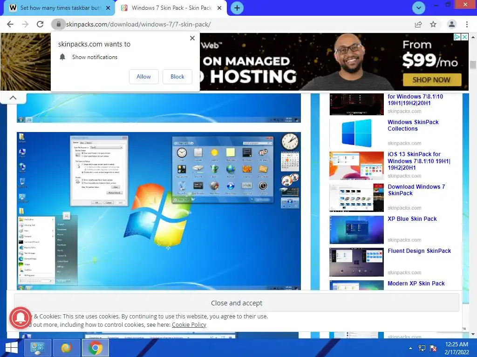Click the XP Blue Skin Pack thumbnail
Image resolution: width=477 pixels, height=357 pixels.
point(356,230)
